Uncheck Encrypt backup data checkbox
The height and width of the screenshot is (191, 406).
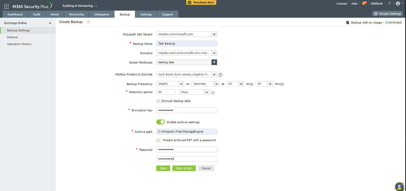click(x=158, y=101)
